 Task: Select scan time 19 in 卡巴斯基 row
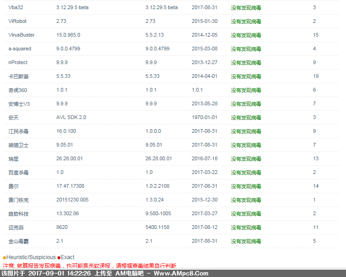(x=316, y=76)
